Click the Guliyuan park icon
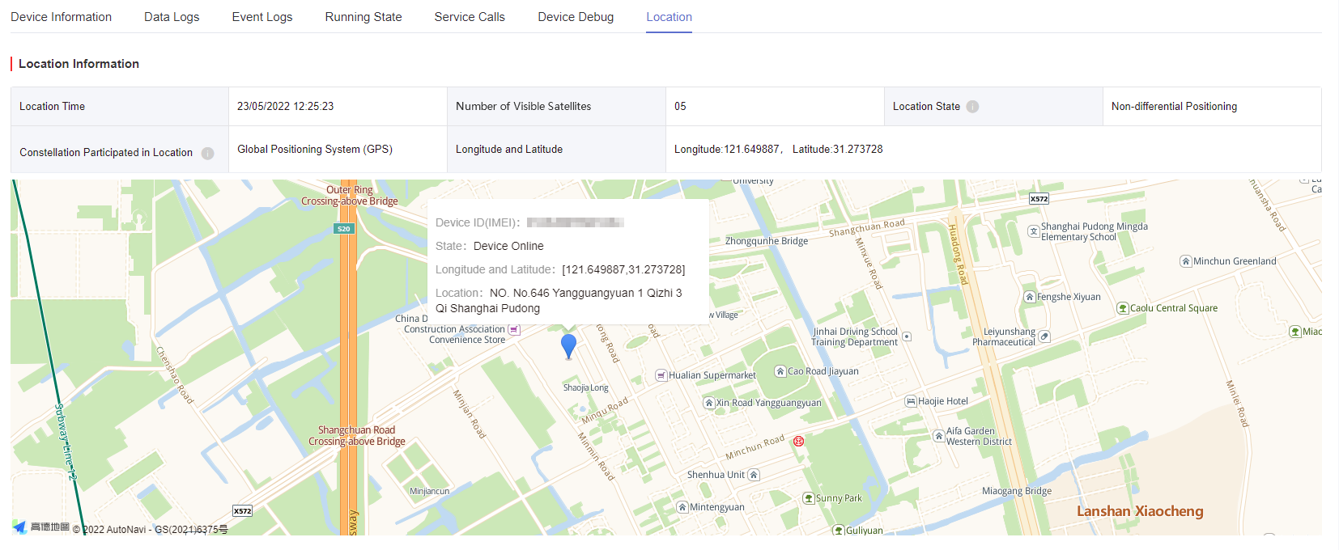Image resolution: width=1339 pixels, height=550 pixels. click(839, 531)
